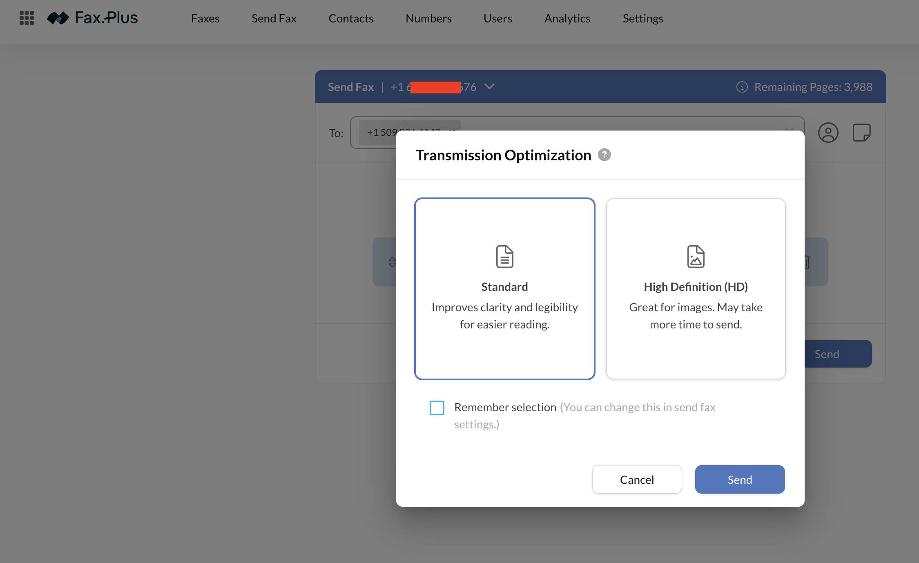Open Settings from the top navigation

coord(643,18)
